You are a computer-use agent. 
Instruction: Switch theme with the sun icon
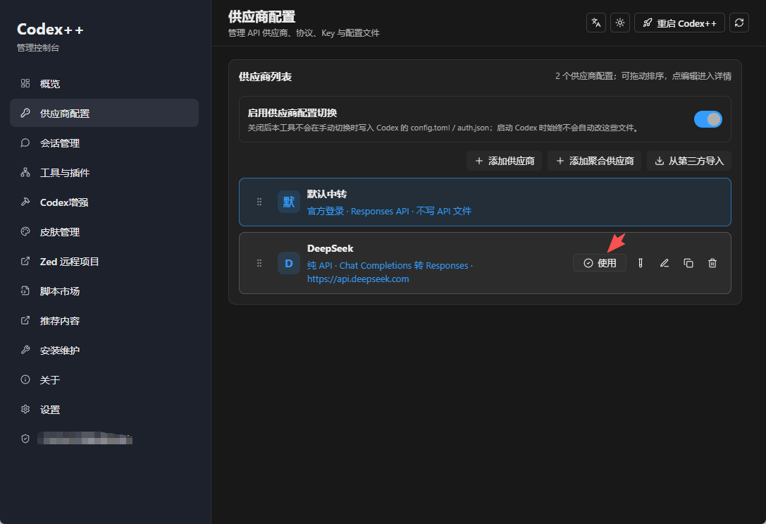(x=620, y=23)
